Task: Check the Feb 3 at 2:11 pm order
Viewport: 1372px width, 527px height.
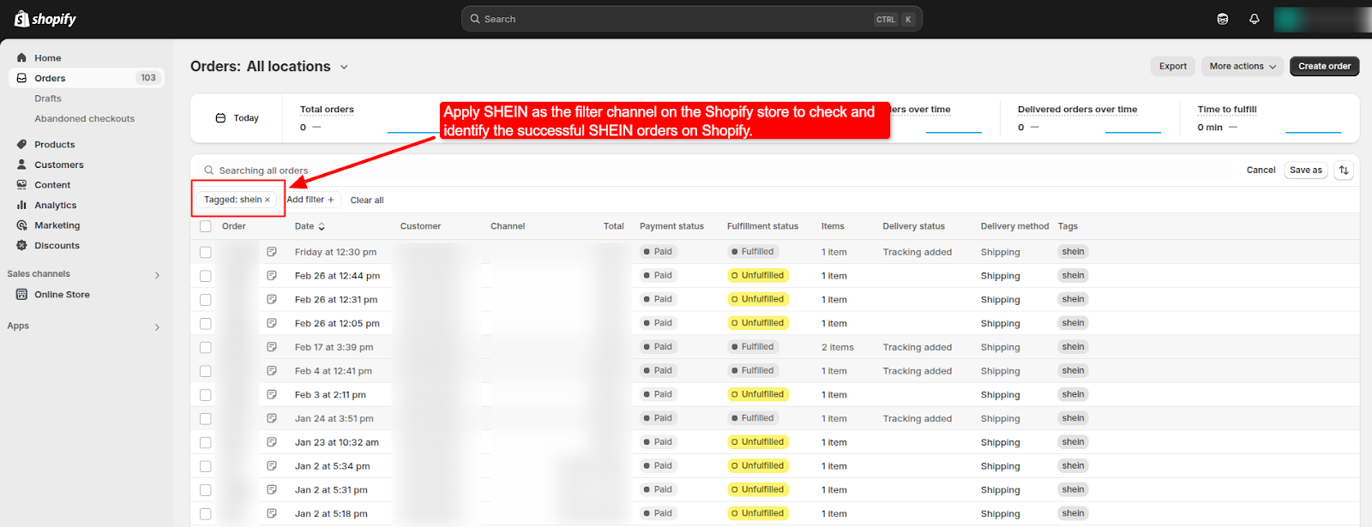Action: pyautogui.click(x=206, y=395)
